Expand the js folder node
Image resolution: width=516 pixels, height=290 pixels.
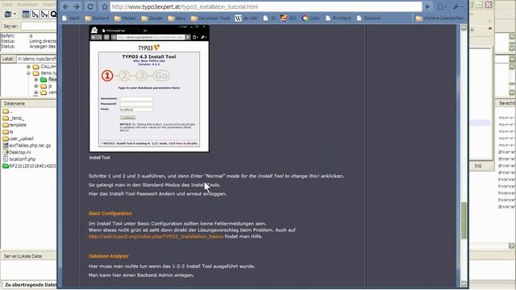coord(35,86)
